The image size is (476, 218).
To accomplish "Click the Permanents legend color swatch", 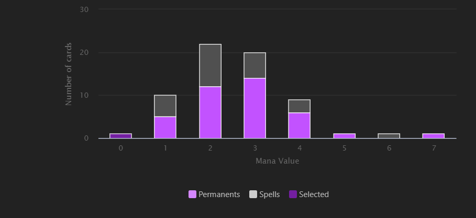I will pyautogui.click(x=192, y=194).
